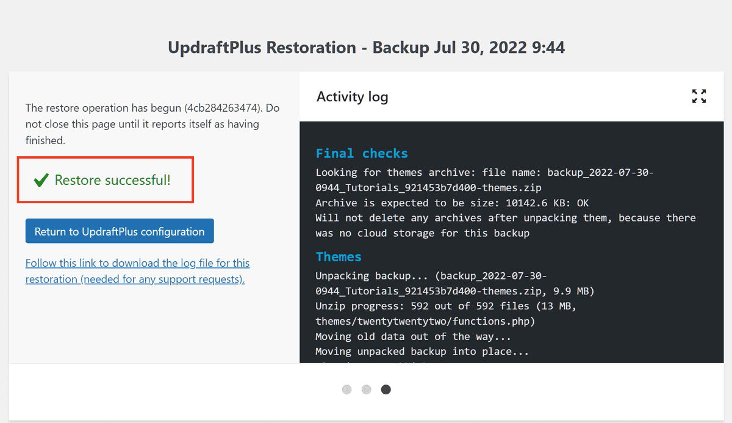This screenshot has width=732, height=423.
Task: Select the first carousel navigation dot
Action: pos(346,389)
